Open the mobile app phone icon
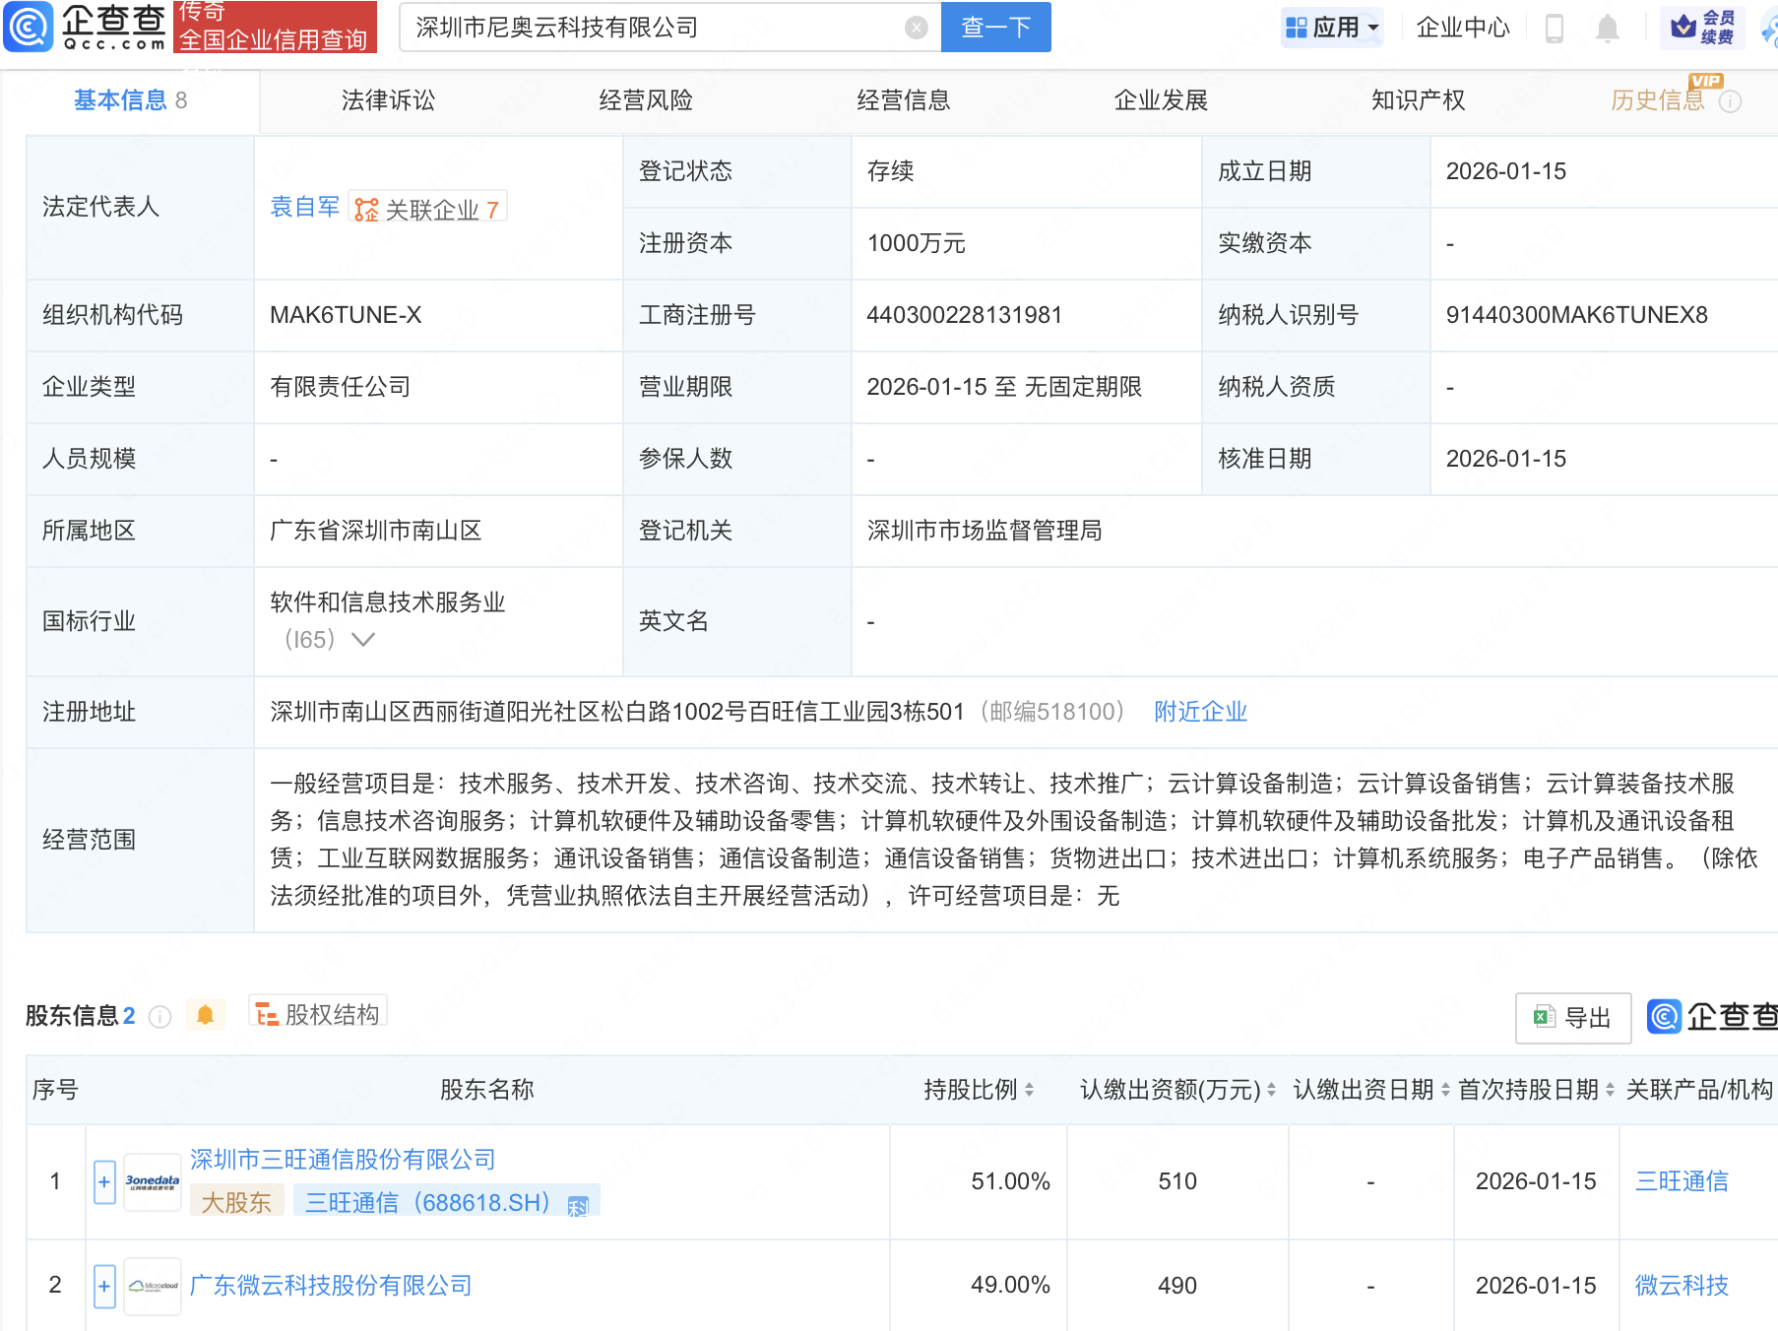 1555,28
